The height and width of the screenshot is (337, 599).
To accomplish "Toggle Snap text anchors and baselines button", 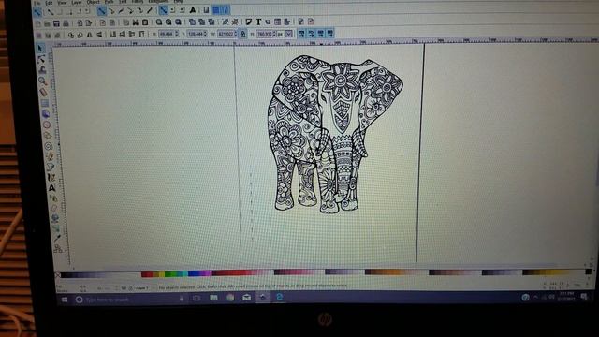I will (x=193, y=10).
